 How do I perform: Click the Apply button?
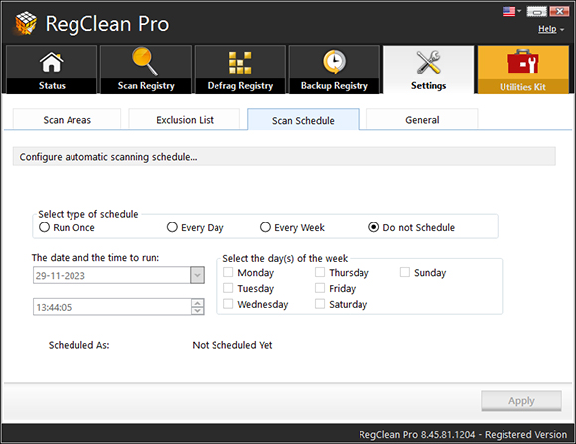pos(521,401)
